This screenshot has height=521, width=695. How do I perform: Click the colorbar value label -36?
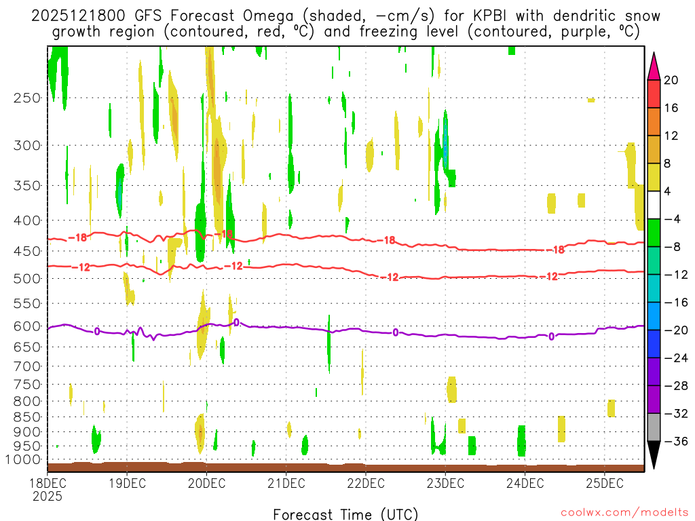[677, 441]
